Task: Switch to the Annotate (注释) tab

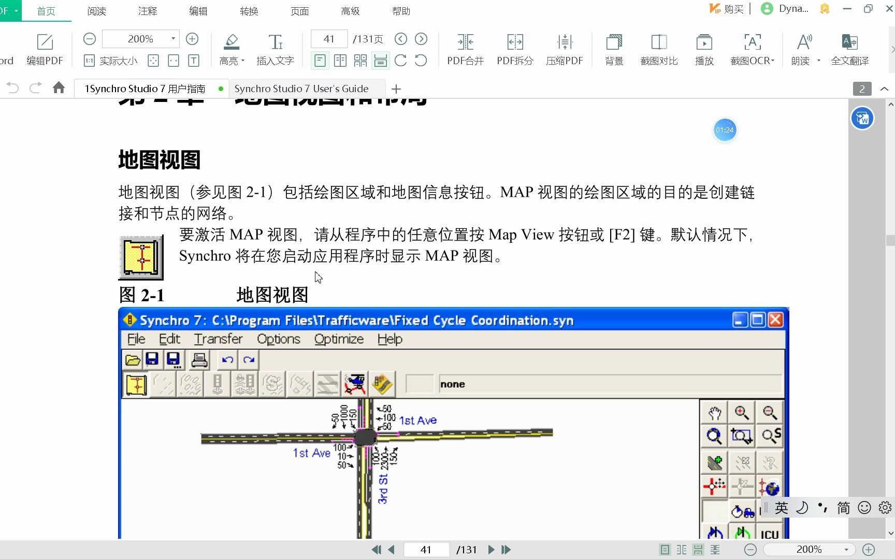Action: pos(147,11)
